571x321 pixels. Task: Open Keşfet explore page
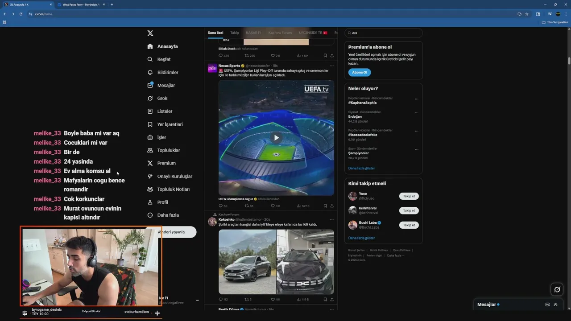pyautogui.click(x=159, y=59)
